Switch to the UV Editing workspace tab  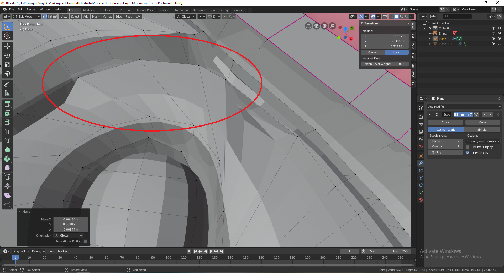point(124,10)
